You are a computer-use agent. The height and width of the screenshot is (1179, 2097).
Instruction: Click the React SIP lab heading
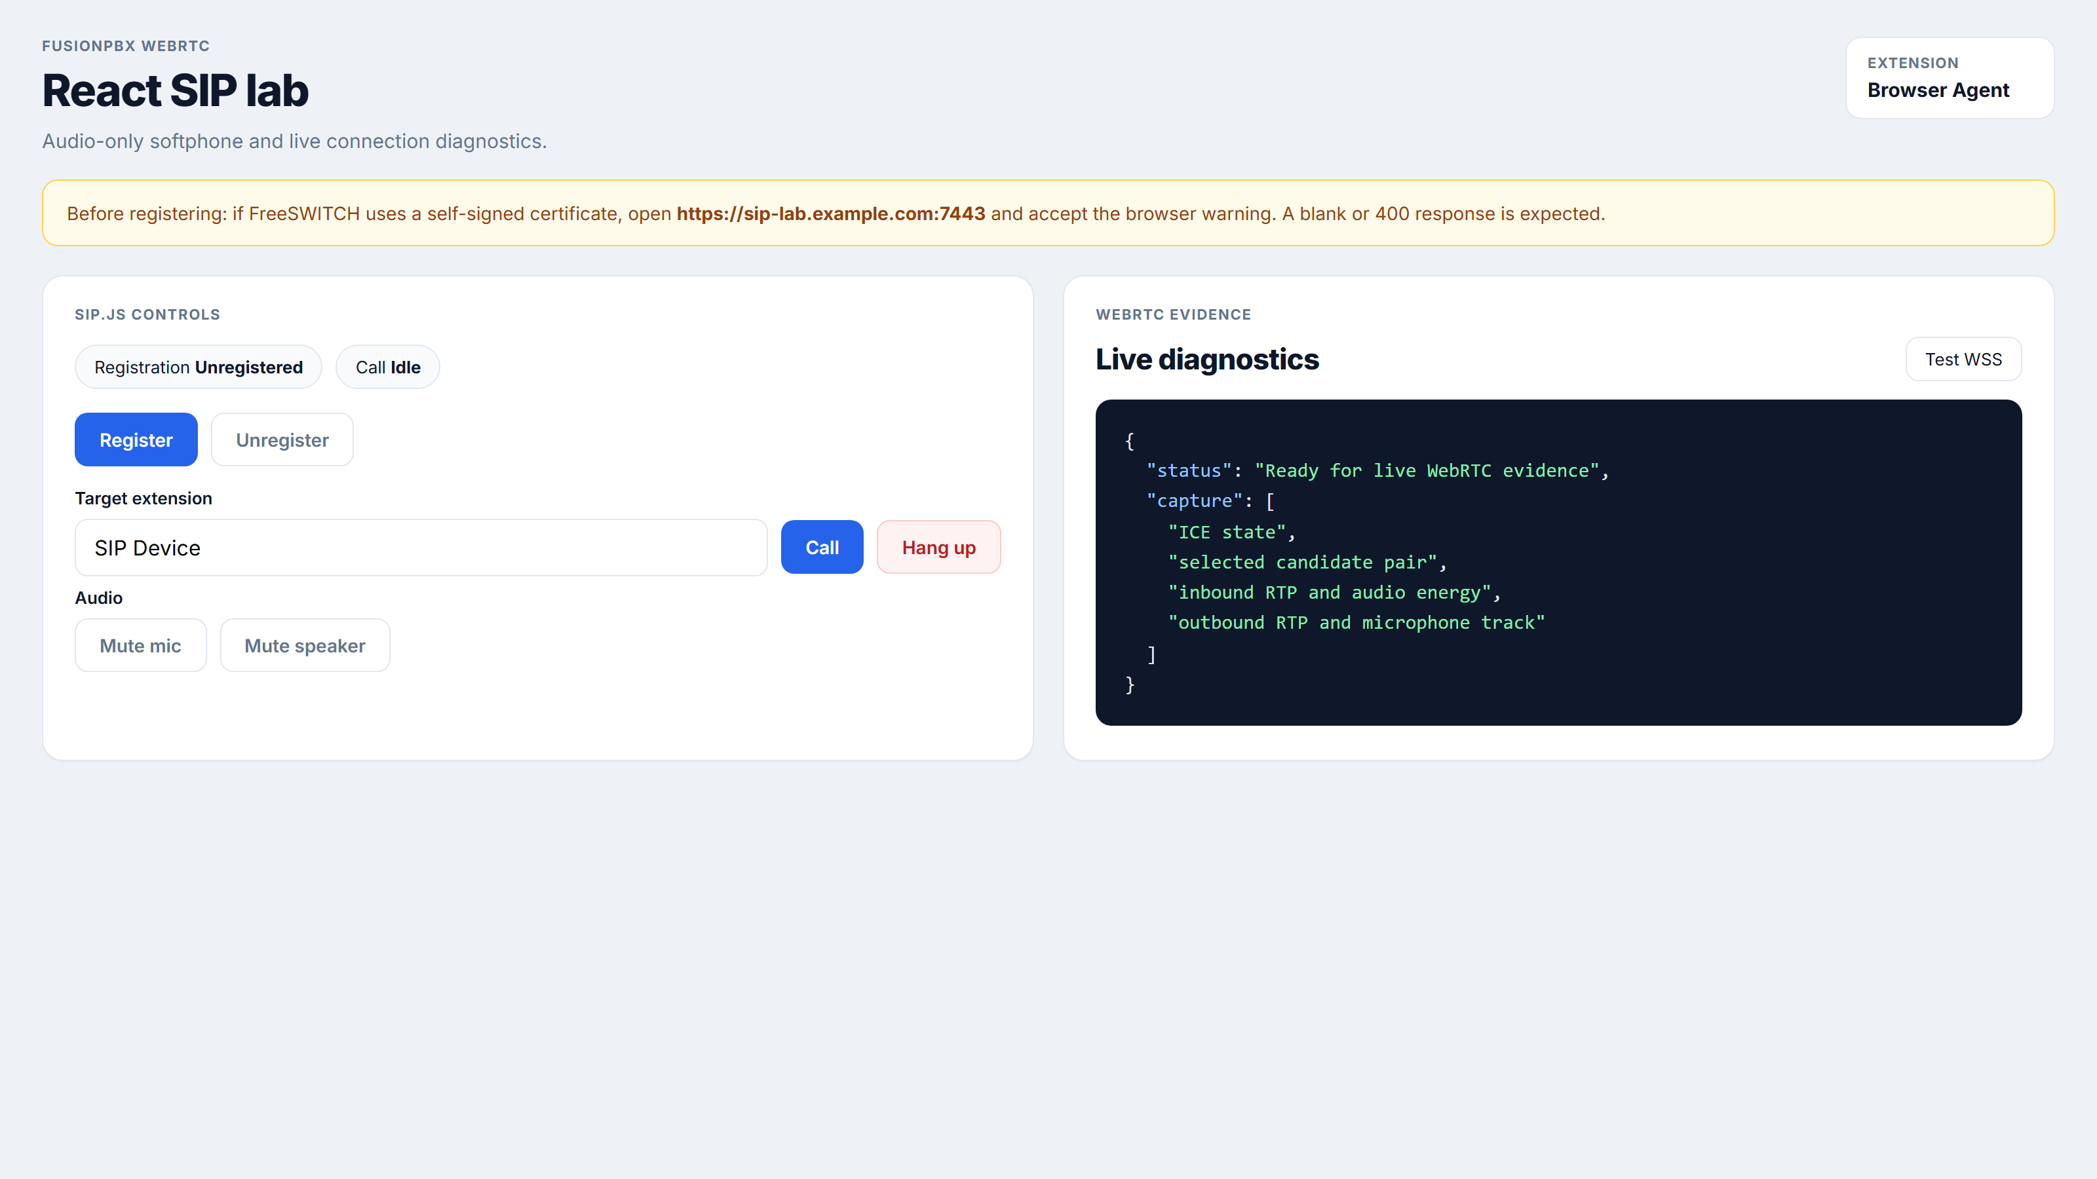click(175, 90)
